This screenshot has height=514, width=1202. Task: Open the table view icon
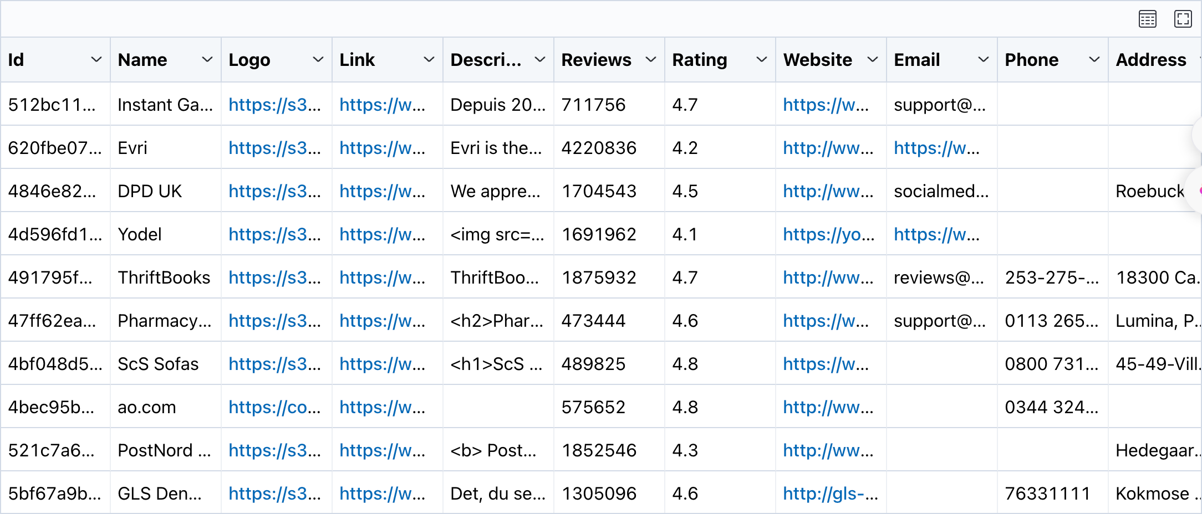(x=1147, y=19)
